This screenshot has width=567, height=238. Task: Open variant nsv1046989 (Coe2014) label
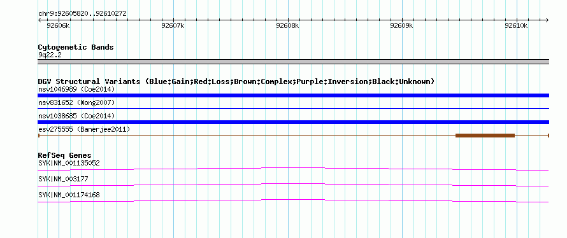(x=76, y=89)
